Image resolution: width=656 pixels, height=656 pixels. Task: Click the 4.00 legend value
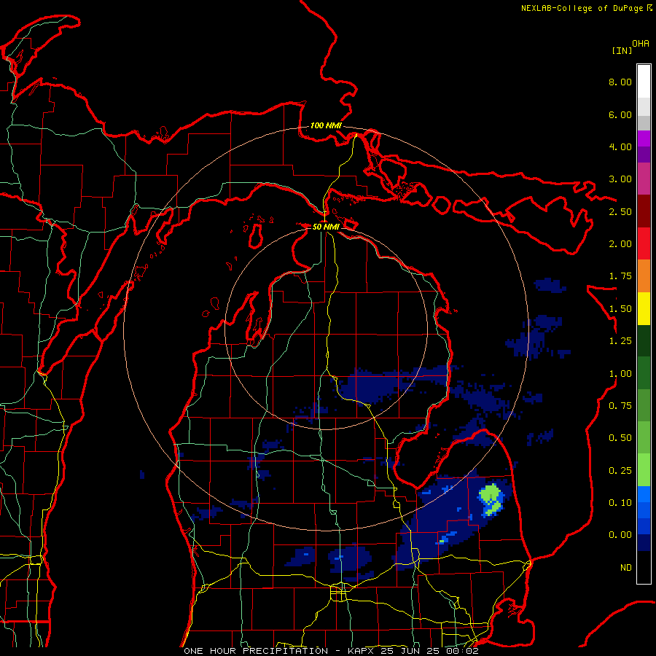(620, 147)
